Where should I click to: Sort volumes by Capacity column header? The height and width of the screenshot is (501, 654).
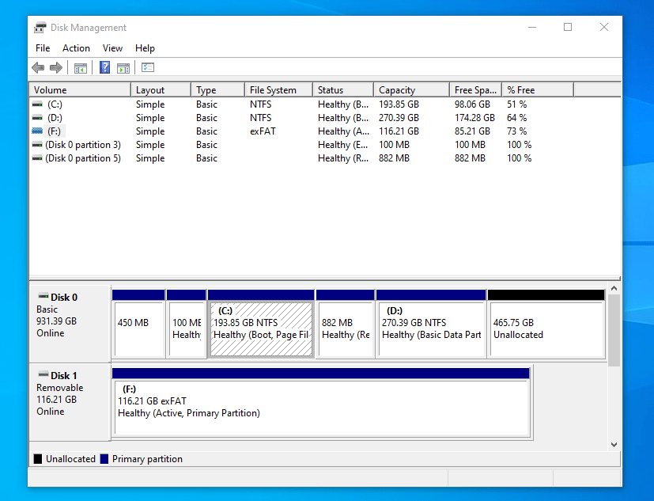coord(411,90)
